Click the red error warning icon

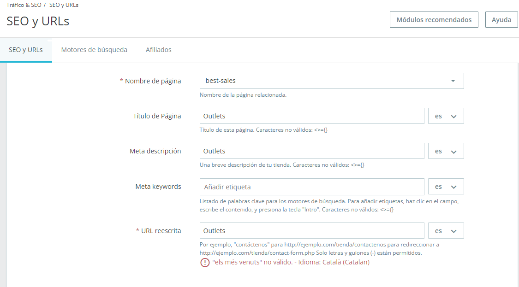click(x=205, y=263)
